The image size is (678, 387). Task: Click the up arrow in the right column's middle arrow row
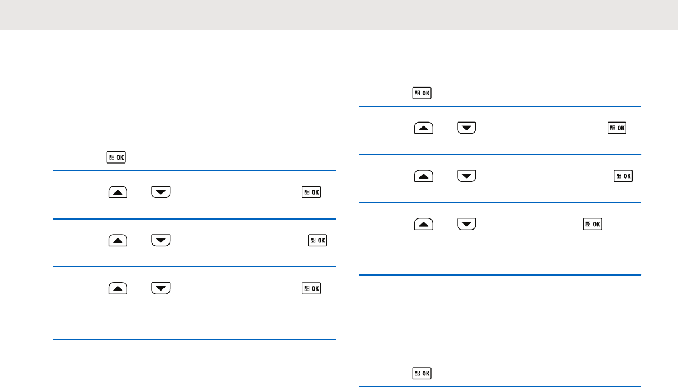pos(423,176)
